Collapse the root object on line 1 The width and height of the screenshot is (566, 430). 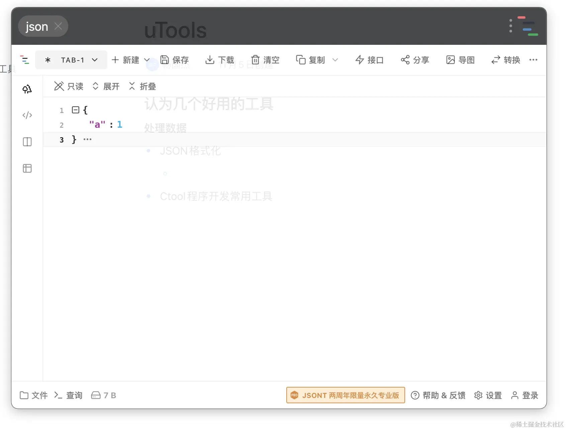point(76,110)
